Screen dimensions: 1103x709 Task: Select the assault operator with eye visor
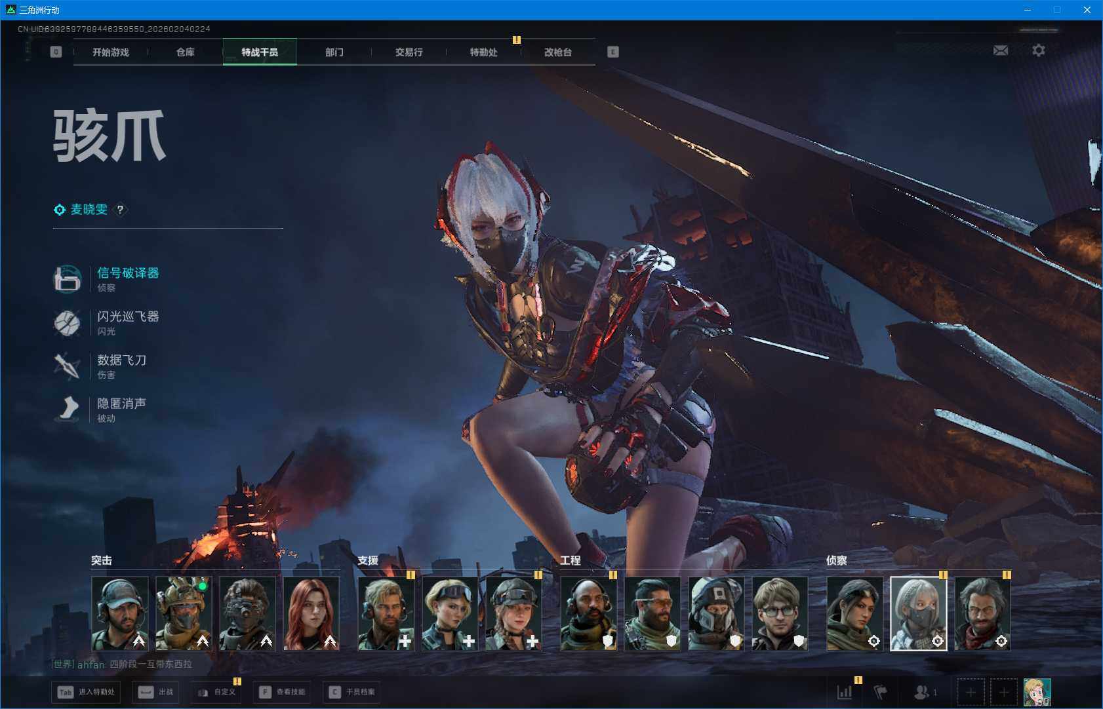[x=247, y=613]
